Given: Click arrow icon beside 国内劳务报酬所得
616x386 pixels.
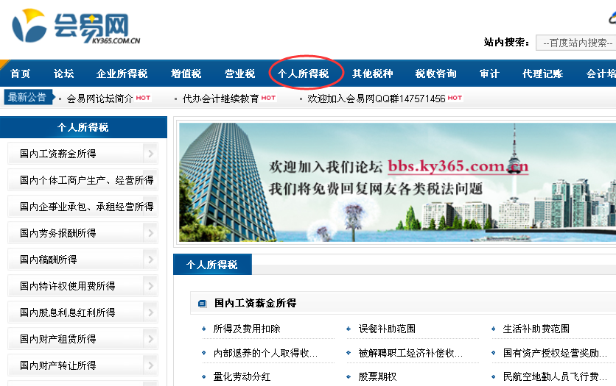Looking at the screenshot, I should [x=150, y=233].
